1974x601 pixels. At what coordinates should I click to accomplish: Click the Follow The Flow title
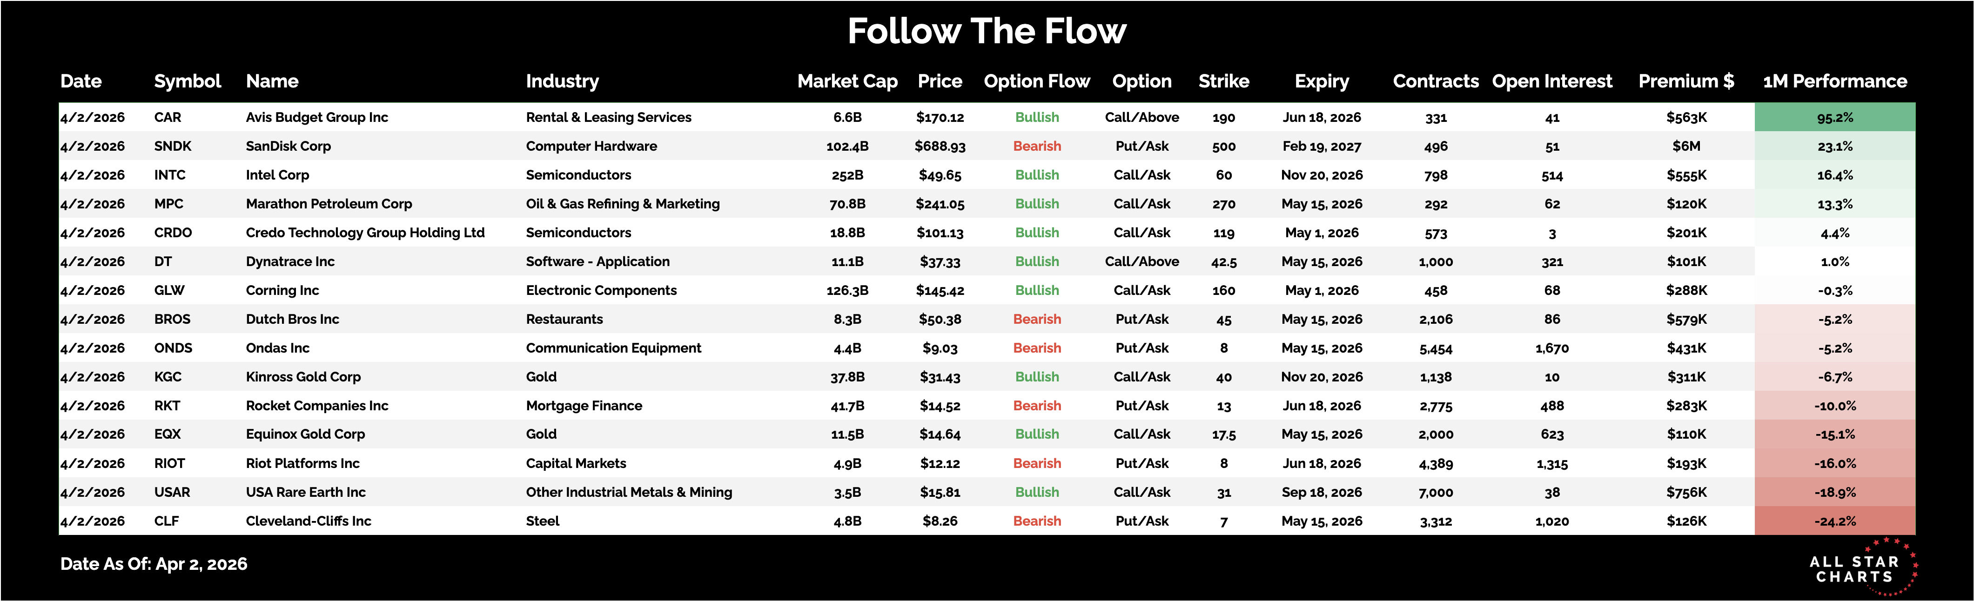[986, 31]
